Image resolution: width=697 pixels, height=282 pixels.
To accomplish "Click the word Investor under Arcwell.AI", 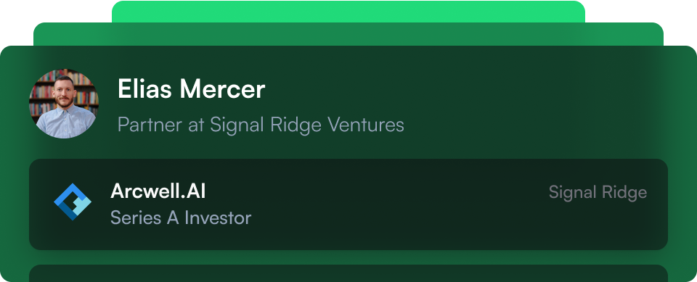I will point(218,217).
